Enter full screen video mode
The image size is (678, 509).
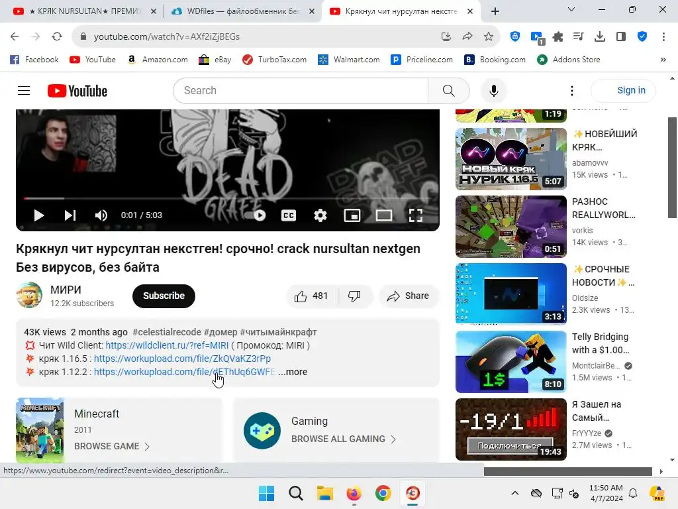tap(416, 215)
